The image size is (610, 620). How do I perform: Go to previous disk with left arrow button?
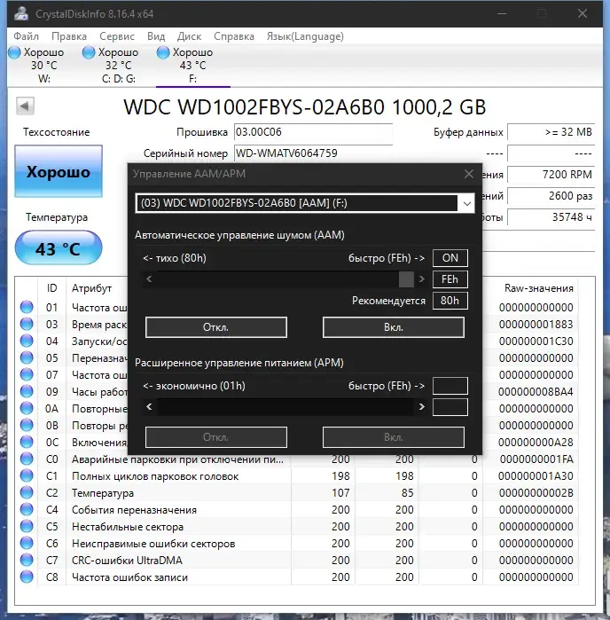coord(25,106)
